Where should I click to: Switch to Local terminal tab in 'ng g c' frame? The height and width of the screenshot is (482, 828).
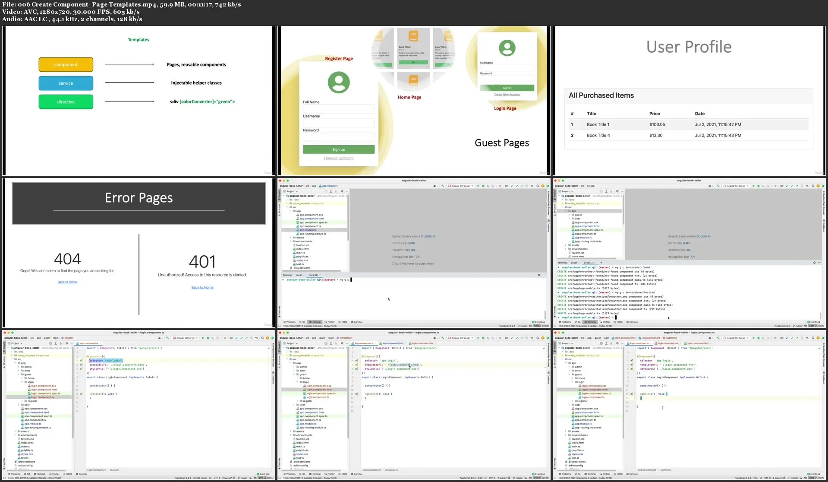pyautogui.click(x=298, y=275)
